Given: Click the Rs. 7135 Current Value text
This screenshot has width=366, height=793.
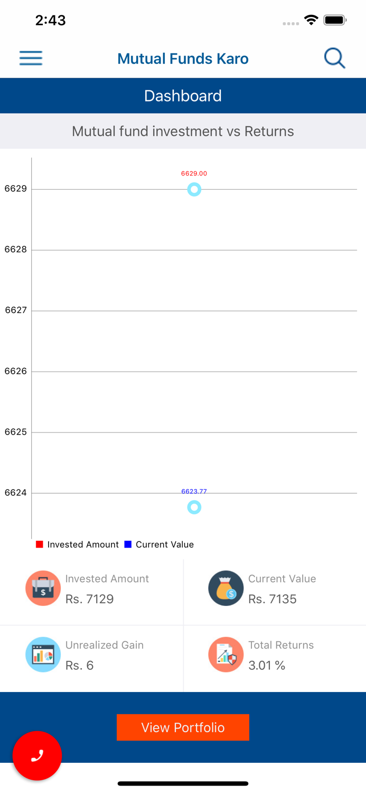Looking at the screenshot, I should 273,599.
